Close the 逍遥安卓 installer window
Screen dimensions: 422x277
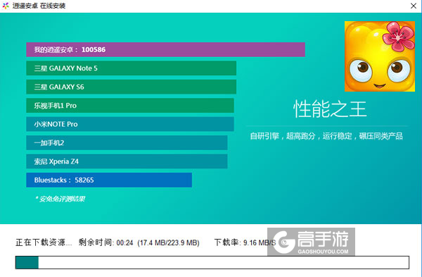(x=414, y=6)
